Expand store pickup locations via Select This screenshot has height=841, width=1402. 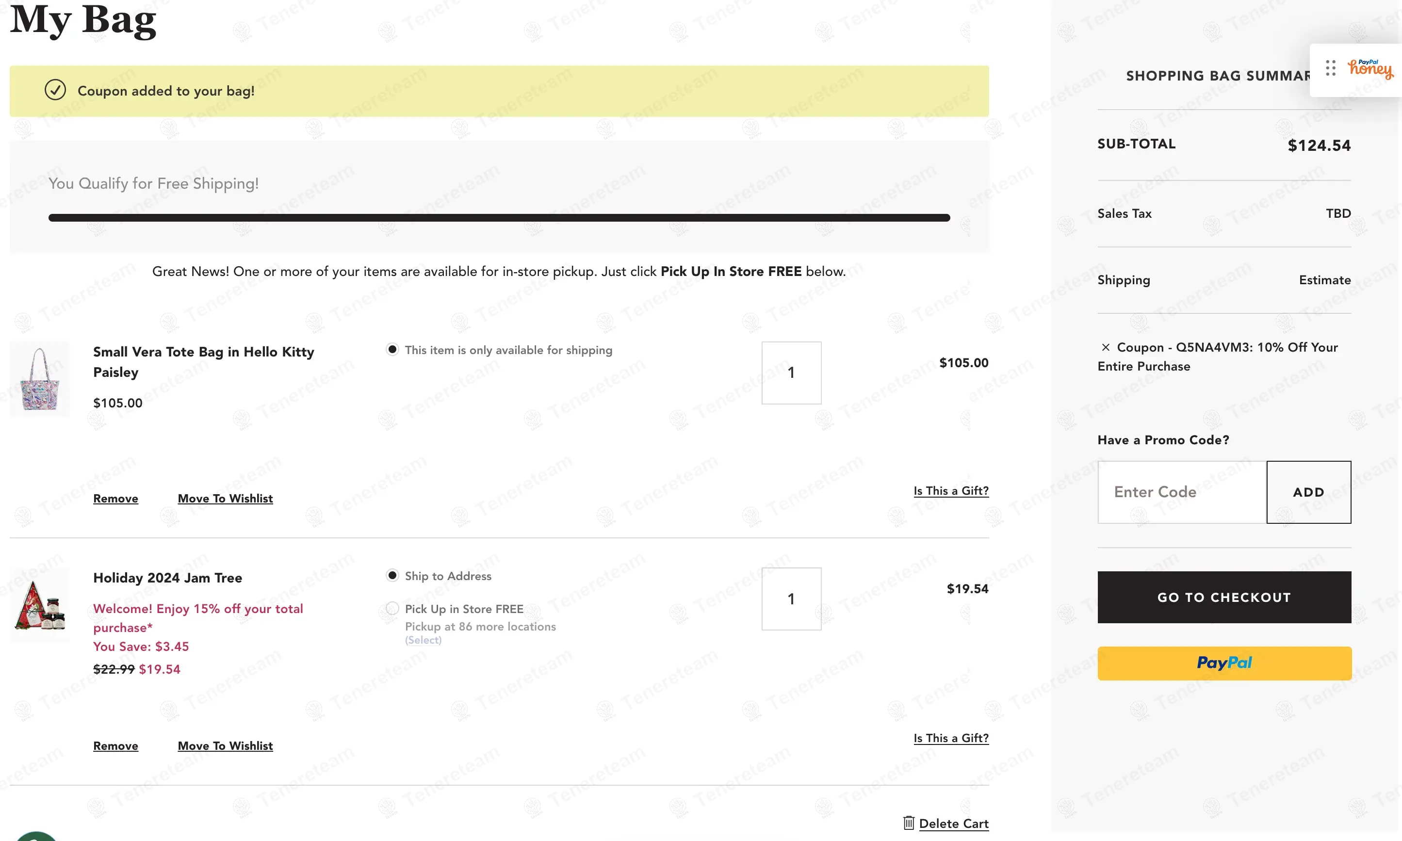coord(423,640)
